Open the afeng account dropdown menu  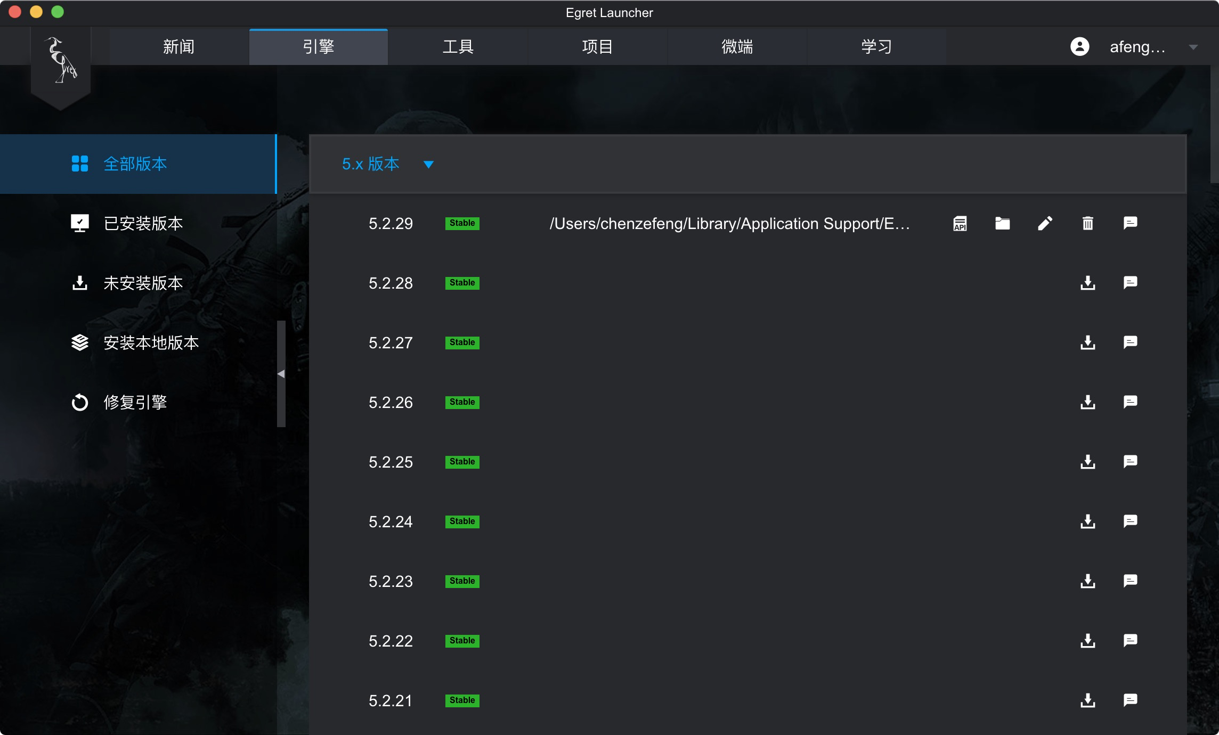(1193, 47)
